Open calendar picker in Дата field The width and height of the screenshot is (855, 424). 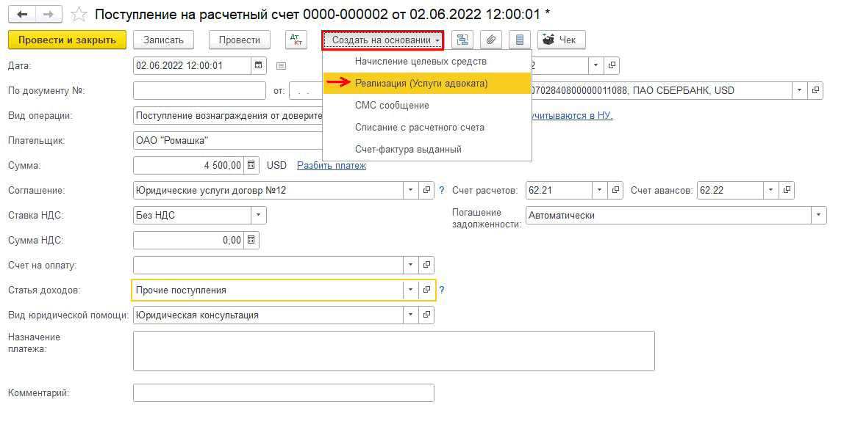tap(258, 65)
